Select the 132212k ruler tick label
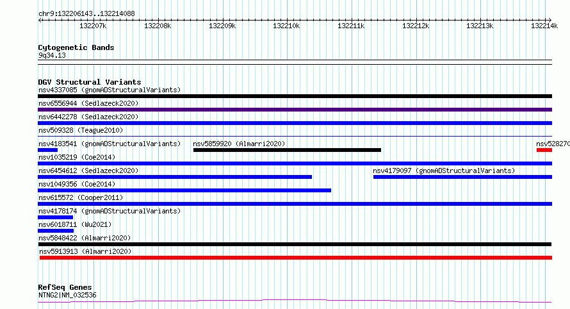Screen dimensions: 570x309 tap(416, 26)
